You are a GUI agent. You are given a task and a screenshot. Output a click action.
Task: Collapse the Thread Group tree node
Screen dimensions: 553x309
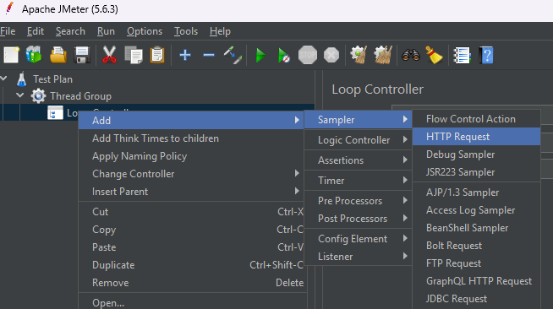pyautogui.click(x=20, y=95)
